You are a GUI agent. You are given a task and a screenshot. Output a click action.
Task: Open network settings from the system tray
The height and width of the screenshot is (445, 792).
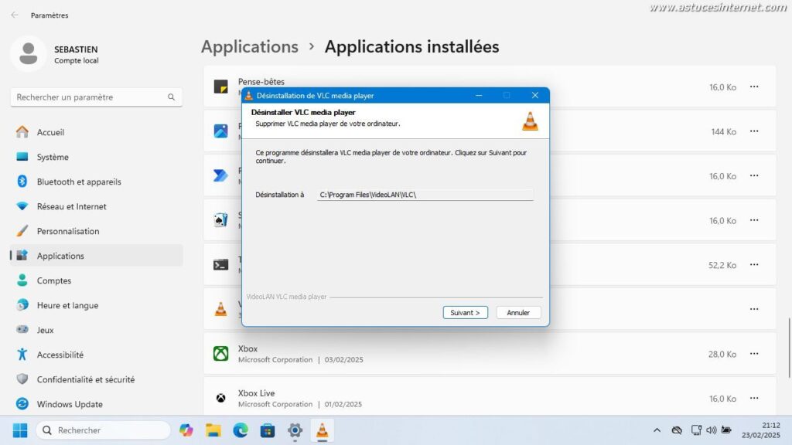tap(695, 430)
